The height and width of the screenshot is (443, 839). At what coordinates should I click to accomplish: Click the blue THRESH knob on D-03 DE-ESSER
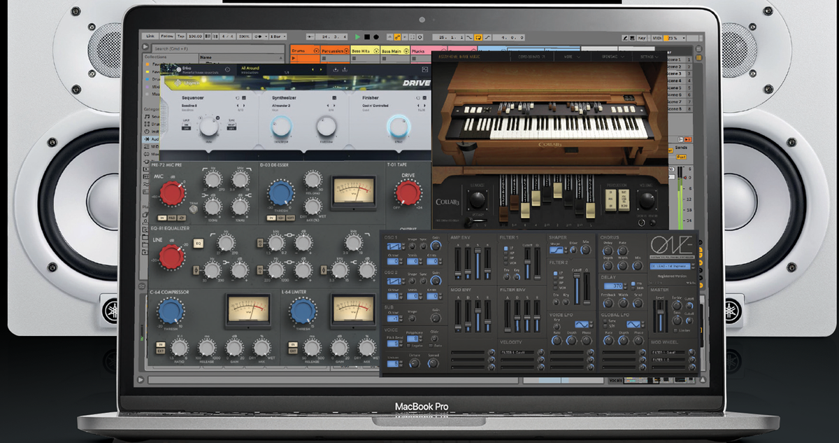pyautogui.click(x=280, y=194)
